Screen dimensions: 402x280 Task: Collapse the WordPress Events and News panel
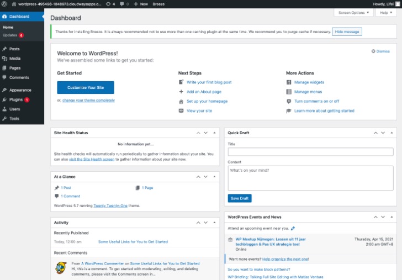[x=392, y=217]
